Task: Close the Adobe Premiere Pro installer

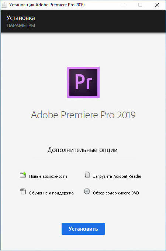Action: (x=157, y=5)
